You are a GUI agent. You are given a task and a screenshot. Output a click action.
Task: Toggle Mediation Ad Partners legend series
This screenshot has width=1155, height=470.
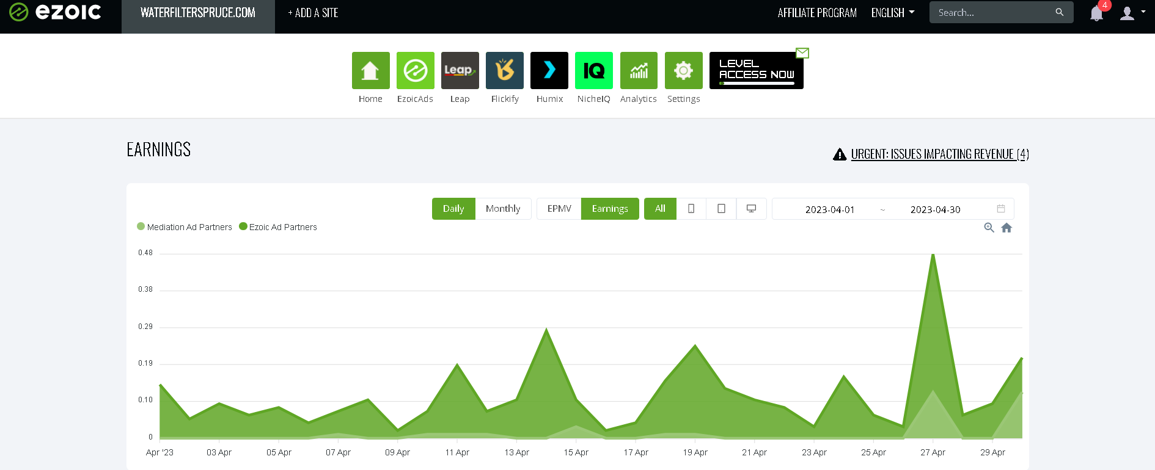click(185, 227)
